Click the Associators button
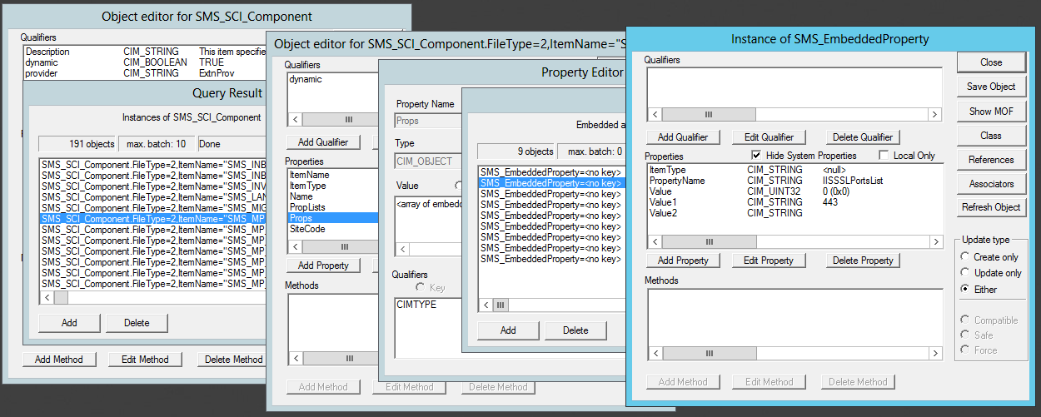1041x417 pixels. [991, 184]
